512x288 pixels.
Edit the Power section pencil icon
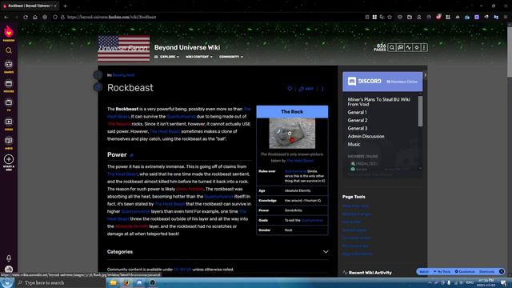[x=131, y=155]
